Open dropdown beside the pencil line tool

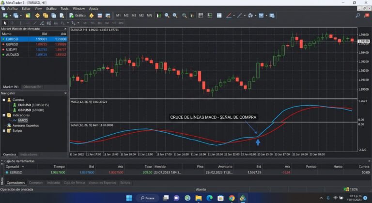pos(245,16)
